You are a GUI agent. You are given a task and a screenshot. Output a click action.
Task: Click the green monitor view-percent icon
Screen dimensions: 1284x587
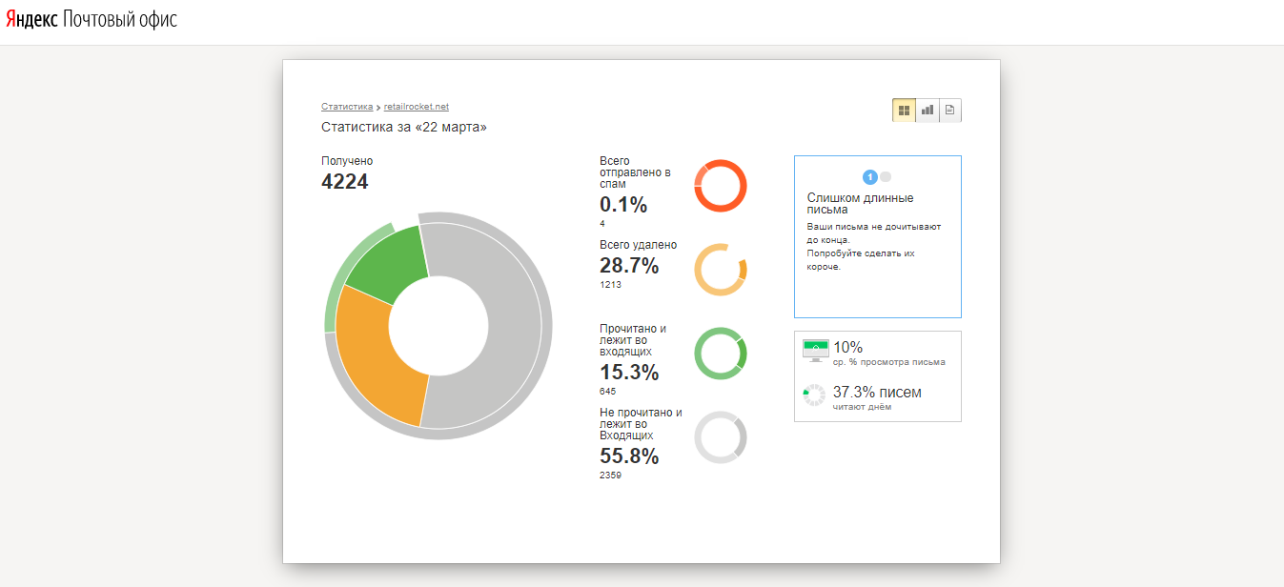815,350
